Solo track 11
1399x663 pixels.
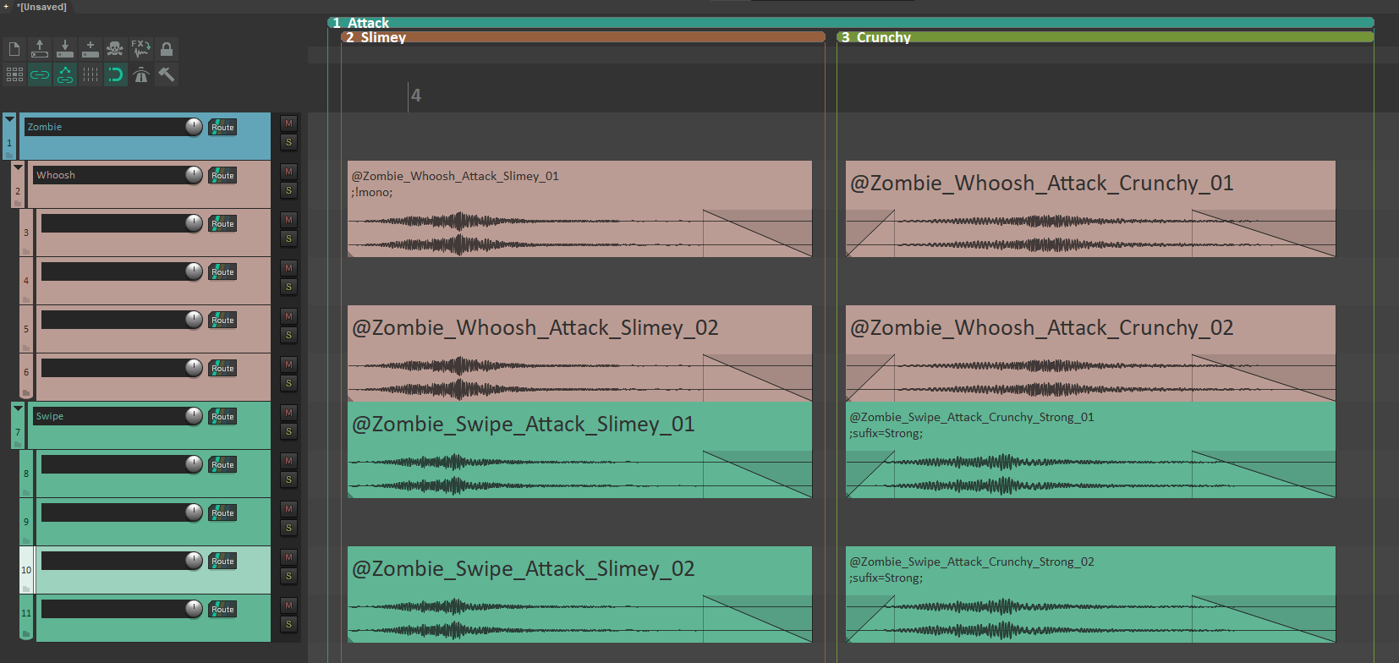pos(288,624)
